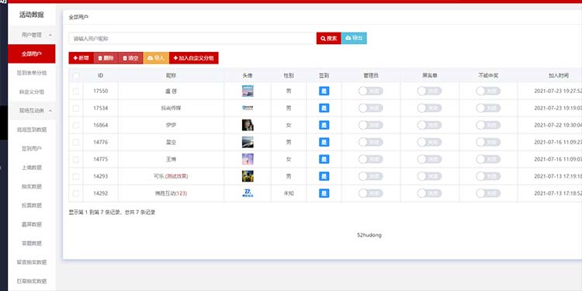Click the 加入自定义分组 button
582x291 pixels.
(x=194, y=58)
